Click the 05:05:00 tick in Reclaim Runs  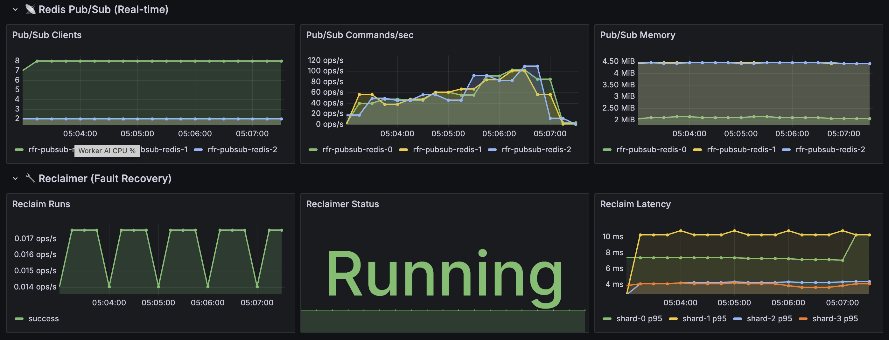coord(158,303)
